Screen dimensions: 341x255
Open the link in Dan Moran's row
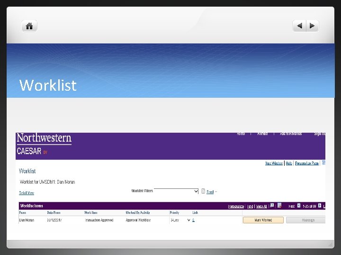coord(193,220)
